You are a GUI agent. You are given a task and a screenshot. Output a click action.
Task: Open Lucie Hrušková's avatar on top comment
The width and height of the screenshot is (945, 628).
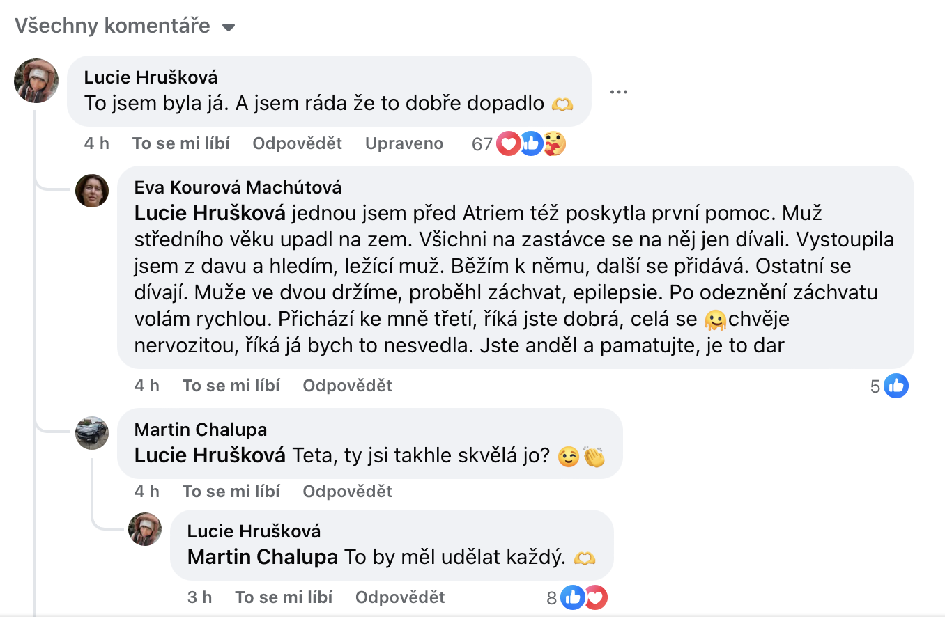point(36,81)
